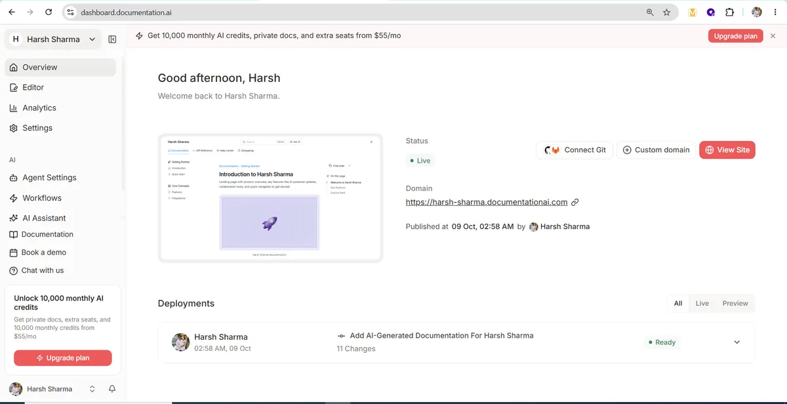This screenshot has height=404, width=787.
Task: Open the browser profile avatar
Action: coord(757,12)
